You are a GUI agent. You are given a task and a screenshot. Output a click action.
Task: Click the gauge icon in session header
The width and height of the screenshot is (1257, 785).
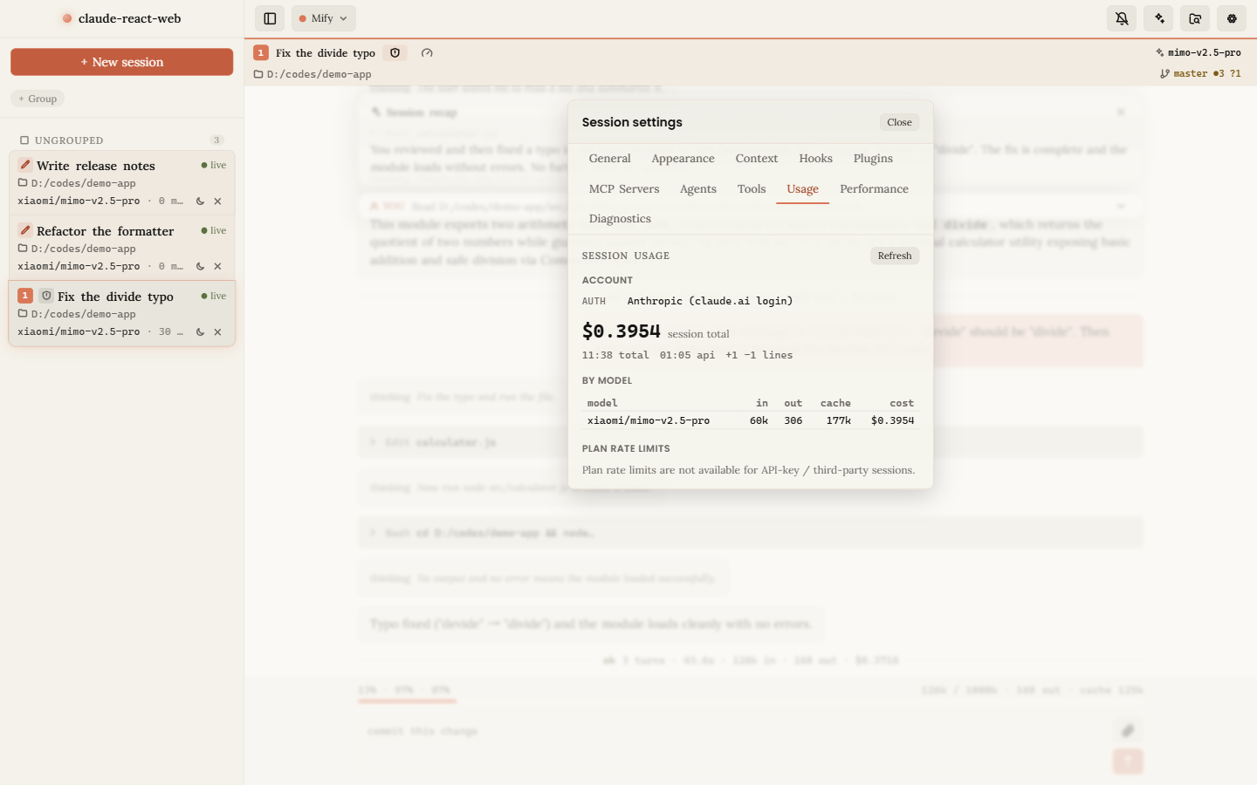pos(427,53)
